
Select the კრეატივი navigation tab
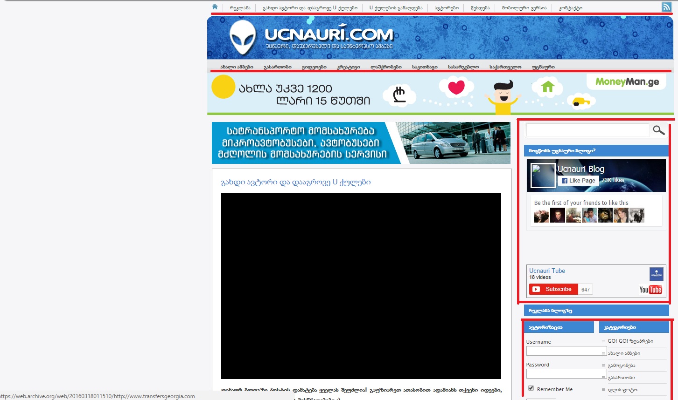349,67
